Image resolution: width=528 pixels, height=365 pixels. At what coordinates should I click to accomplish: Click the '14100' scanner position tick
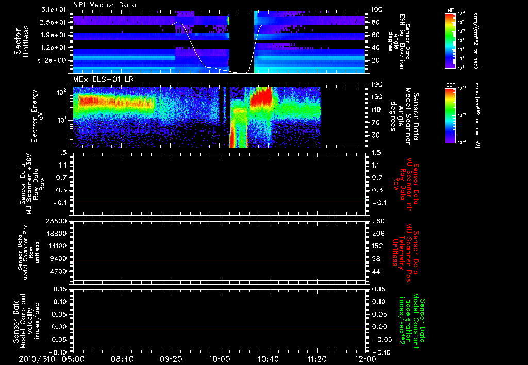click(x=57, y=246)
